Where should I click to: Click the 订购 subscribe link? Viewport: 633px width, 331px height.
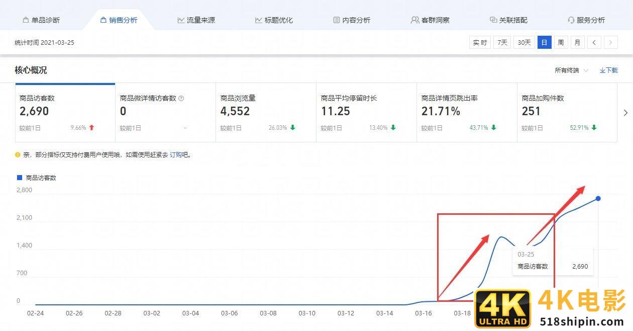[176, 155]
